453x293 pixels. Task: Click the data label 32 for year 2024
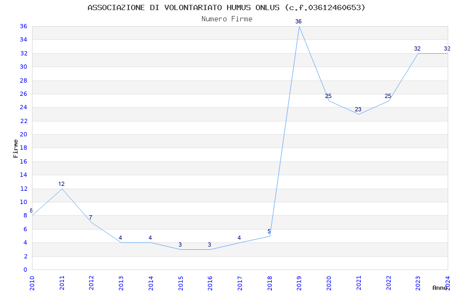coord(447,48)
